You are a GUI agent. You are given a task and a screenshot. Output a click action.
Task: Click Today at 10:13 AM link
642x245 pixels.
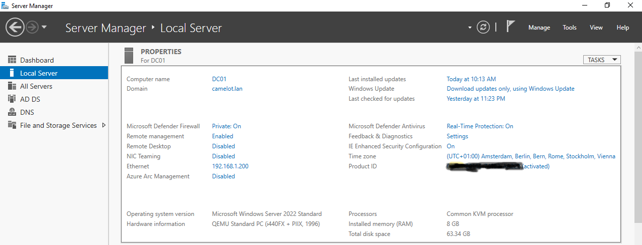click(x=471, y=79)
